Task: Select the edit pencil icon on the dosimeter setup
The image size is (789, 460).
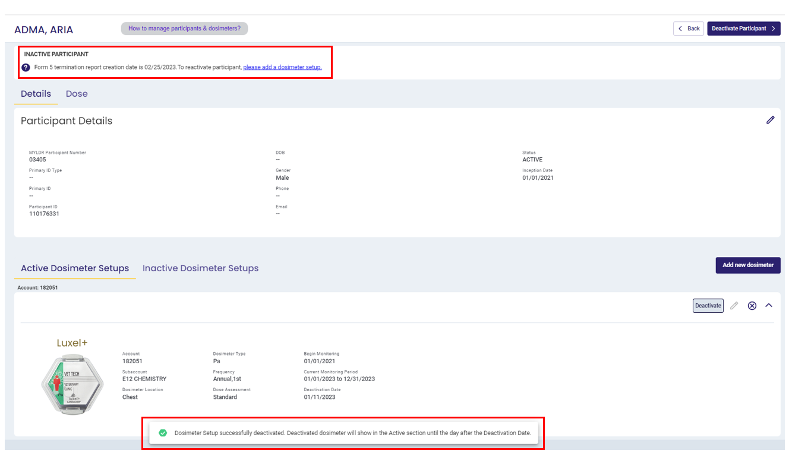Action: [734, 305]
